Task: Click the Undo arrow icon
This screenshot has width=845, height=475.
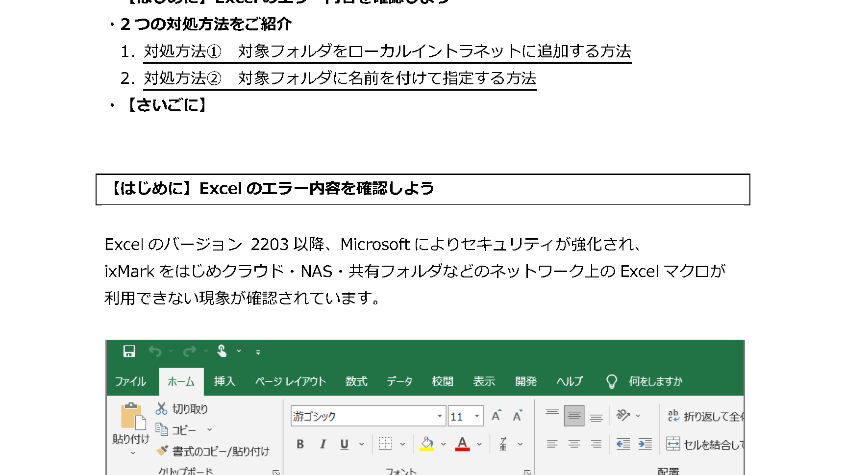Action: pyautogui.click(x=155, y=351)
